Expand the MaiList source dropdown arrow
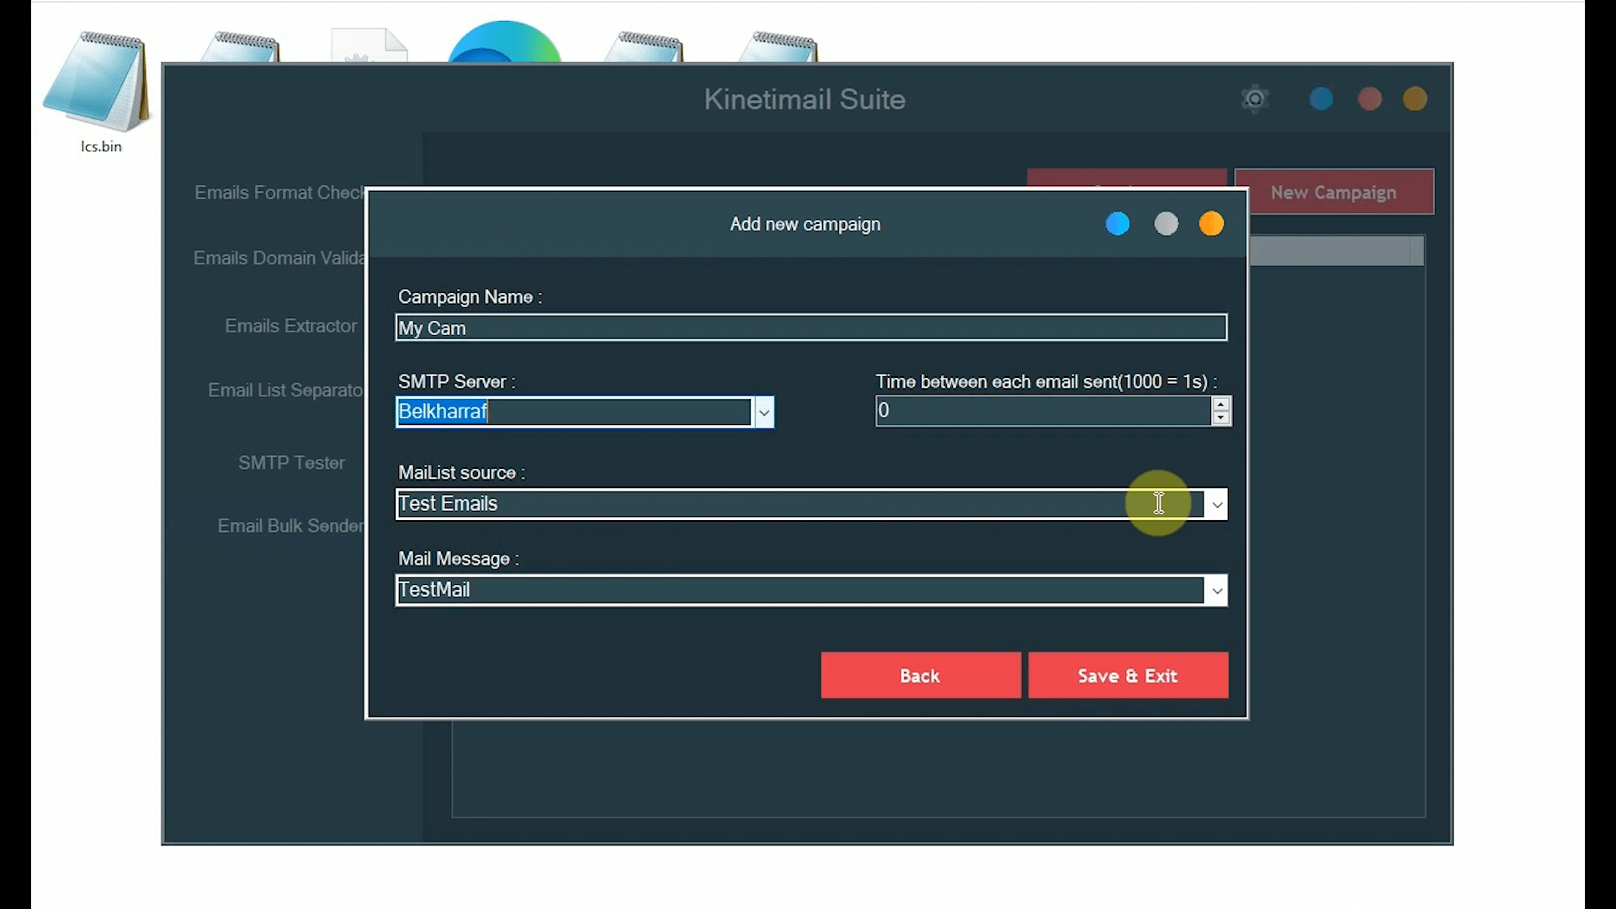Screen dimensions: 1616x909 (1216, 504)
